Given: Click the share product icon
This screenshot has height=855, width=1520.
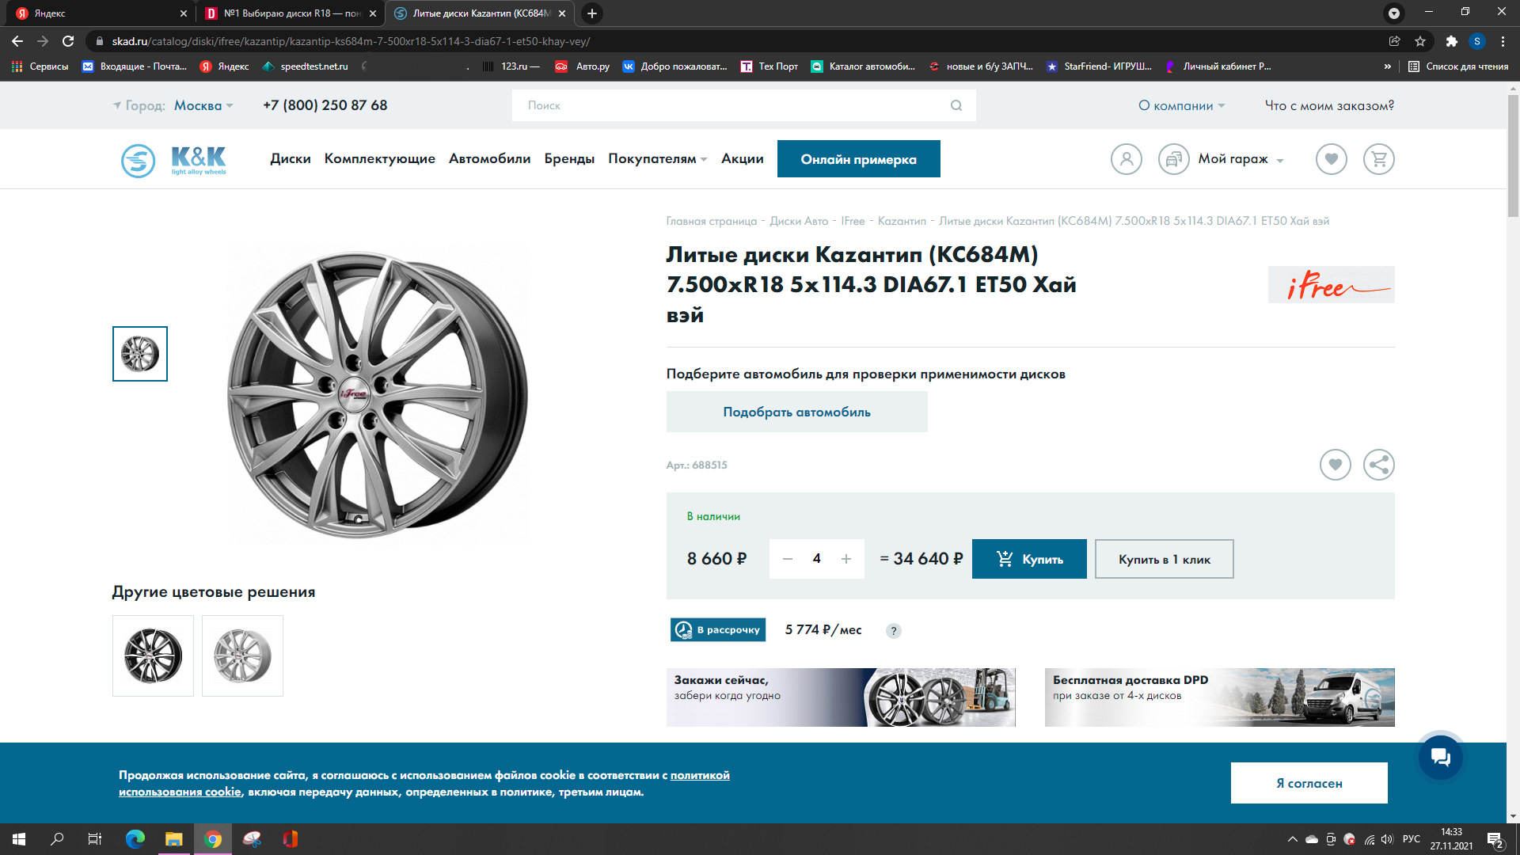Looking at the screenshot, I should [x=1378, y=465].
